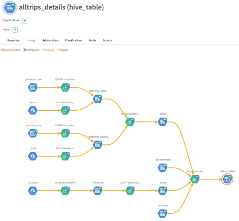
Task: Switch to the Relationships tab
Action: (x=50, y=40)
